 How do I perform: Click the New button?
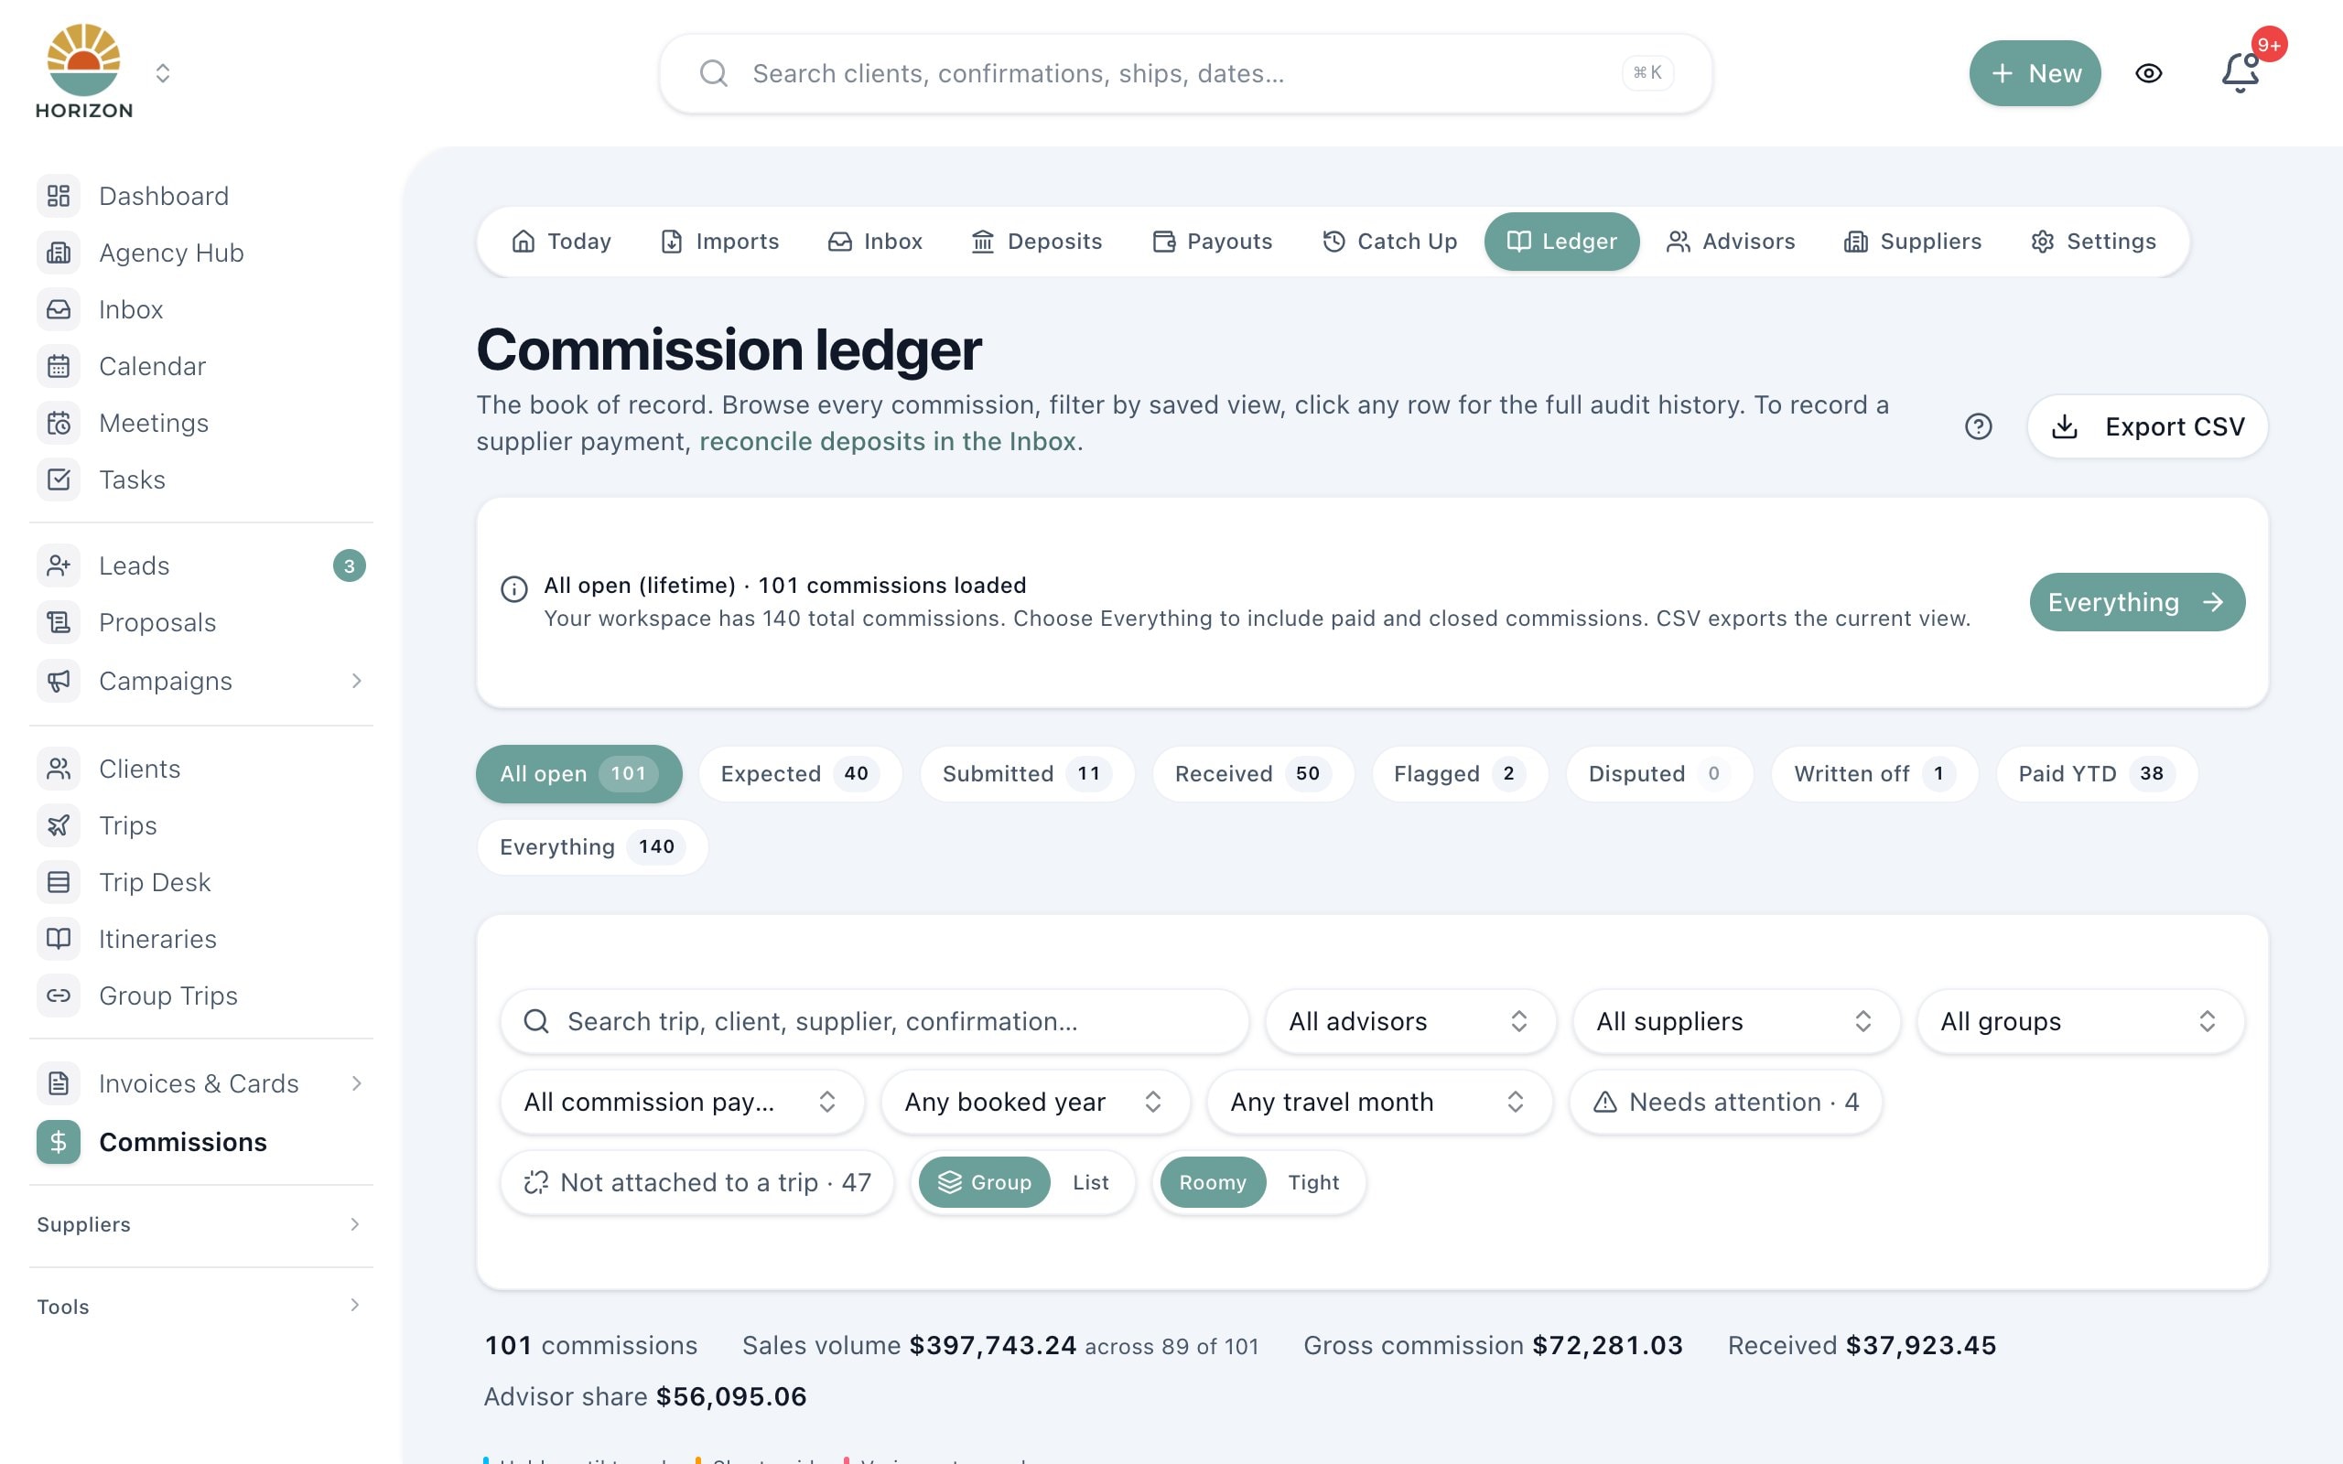point(2035,73)
